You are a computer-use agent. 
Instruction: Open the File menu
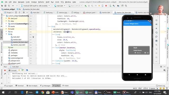pyautogui.click(x=6, y=2)
